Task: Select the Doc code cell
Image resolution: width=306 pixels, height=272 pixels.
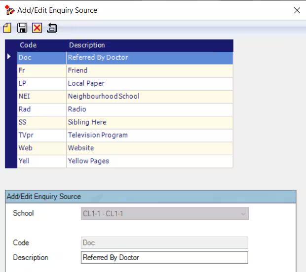Action: (42, 58)
